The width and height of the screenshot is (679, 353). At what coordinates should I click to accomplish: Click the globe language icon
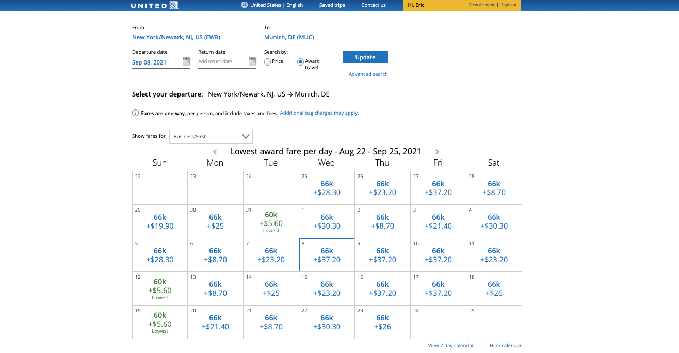pos(245,5)
